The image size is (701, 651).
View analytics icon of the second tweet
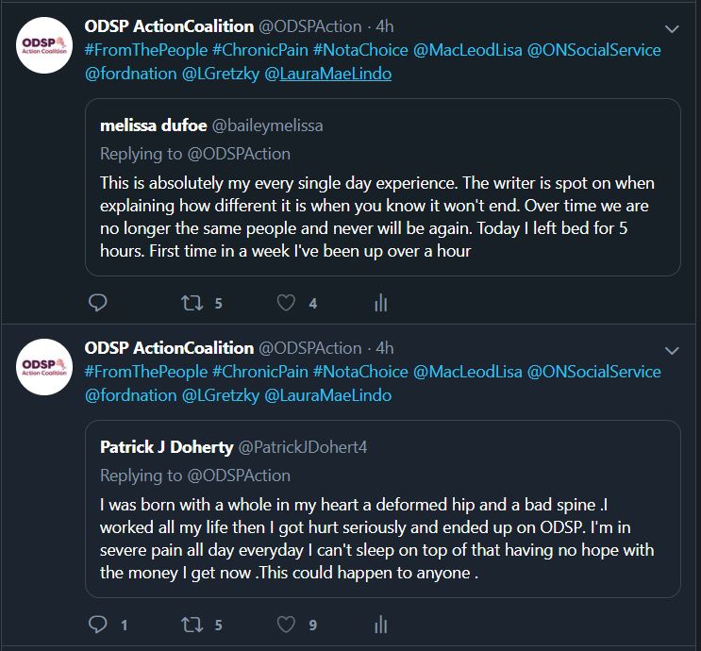tap(381, 625)
